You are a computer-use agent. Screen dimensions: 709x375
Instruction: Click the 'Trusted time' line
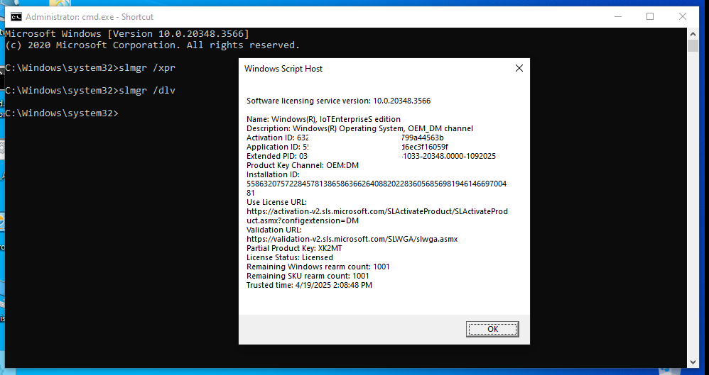click(309, 285)
